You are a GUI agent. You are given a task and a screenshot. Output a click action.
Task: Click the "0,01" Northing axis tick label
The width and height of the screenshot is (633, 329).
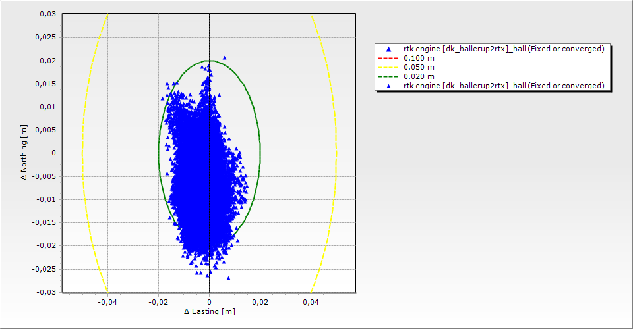[x=47, y=107]
